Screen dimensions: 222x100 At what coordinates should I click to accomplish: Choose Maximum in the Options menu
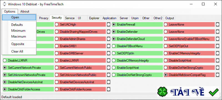pyautogui.click(x=19, y=36)
